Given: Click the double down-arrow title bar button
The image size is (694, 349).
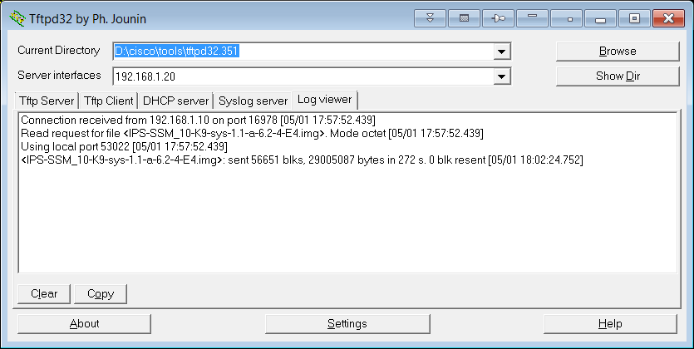Looking at the screenshot, I should [x=430, y=18].
